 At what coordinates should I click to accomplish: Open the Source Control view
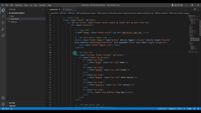(3, 23)
